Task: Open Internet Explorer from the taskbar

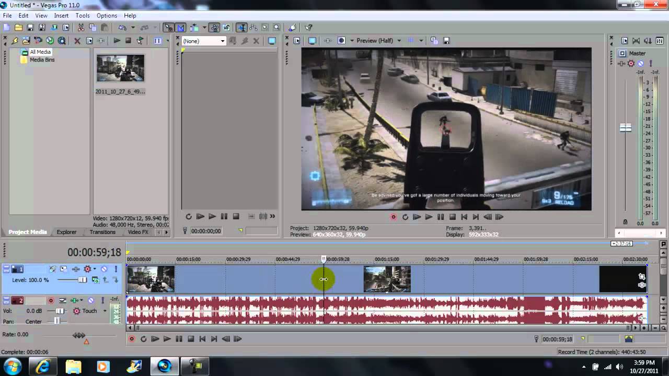Action: coord(42,366)
